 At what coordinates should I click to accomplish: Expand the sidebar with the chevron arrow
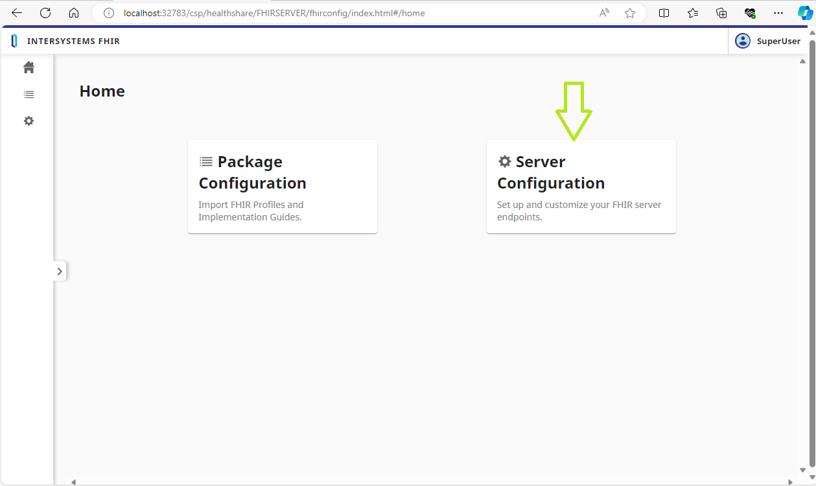coord(60,272)
